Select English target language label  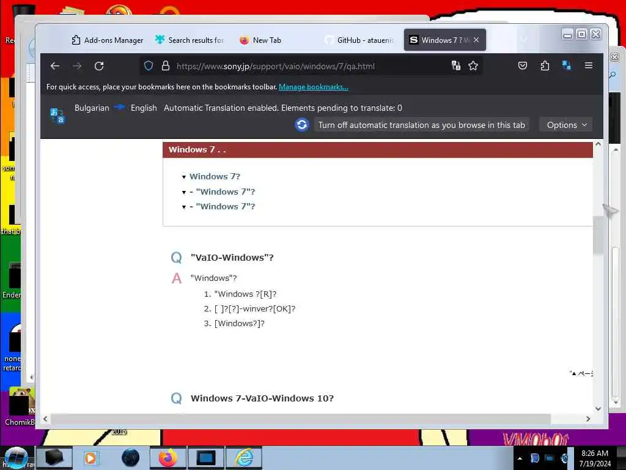(x=144, y=108)
